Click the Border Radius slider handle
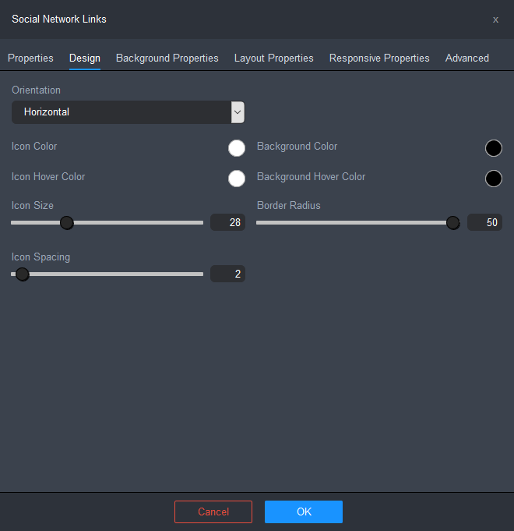The image size is (514, 531). tap(452, 223)
